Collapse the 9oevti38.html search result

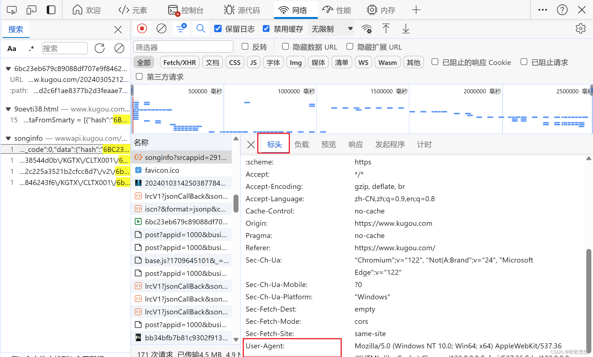pos(8,109)
